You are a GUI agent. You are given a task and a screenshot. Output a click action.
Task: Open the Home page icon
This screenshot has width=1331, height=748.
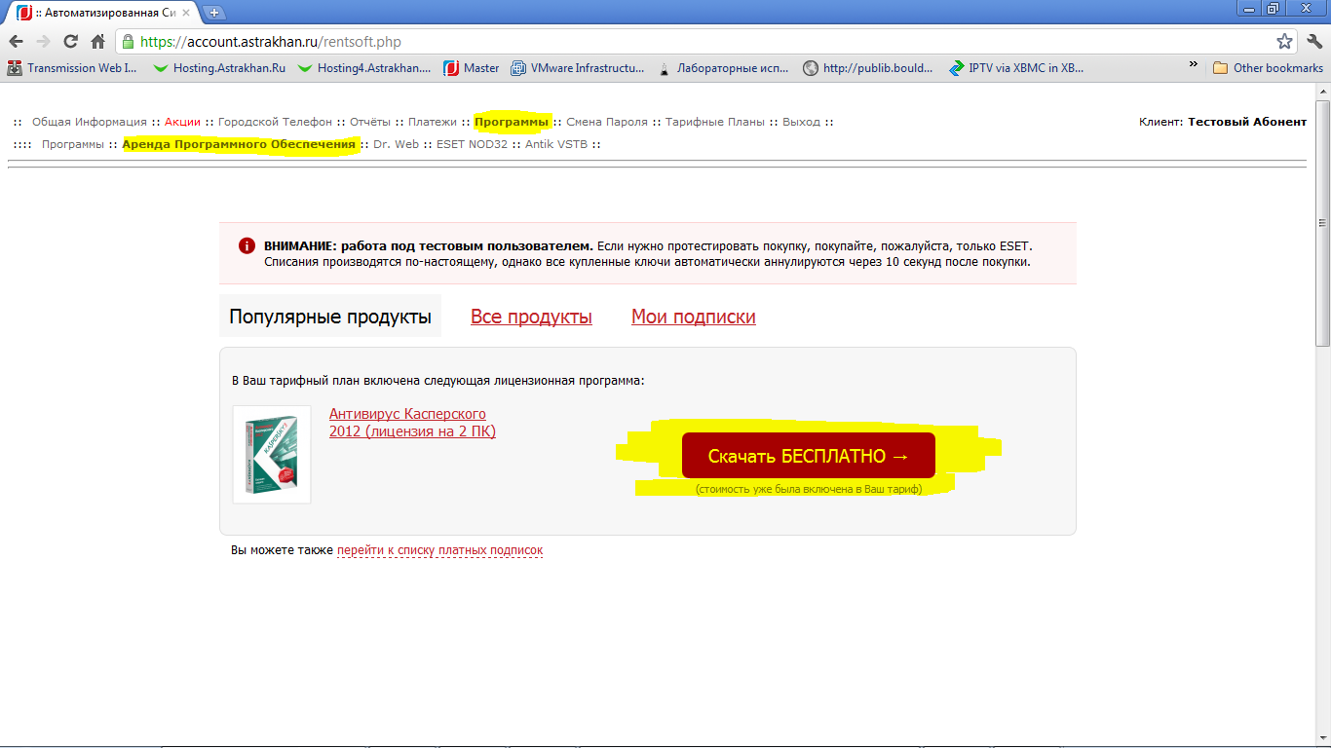click(x=97, y=42)
